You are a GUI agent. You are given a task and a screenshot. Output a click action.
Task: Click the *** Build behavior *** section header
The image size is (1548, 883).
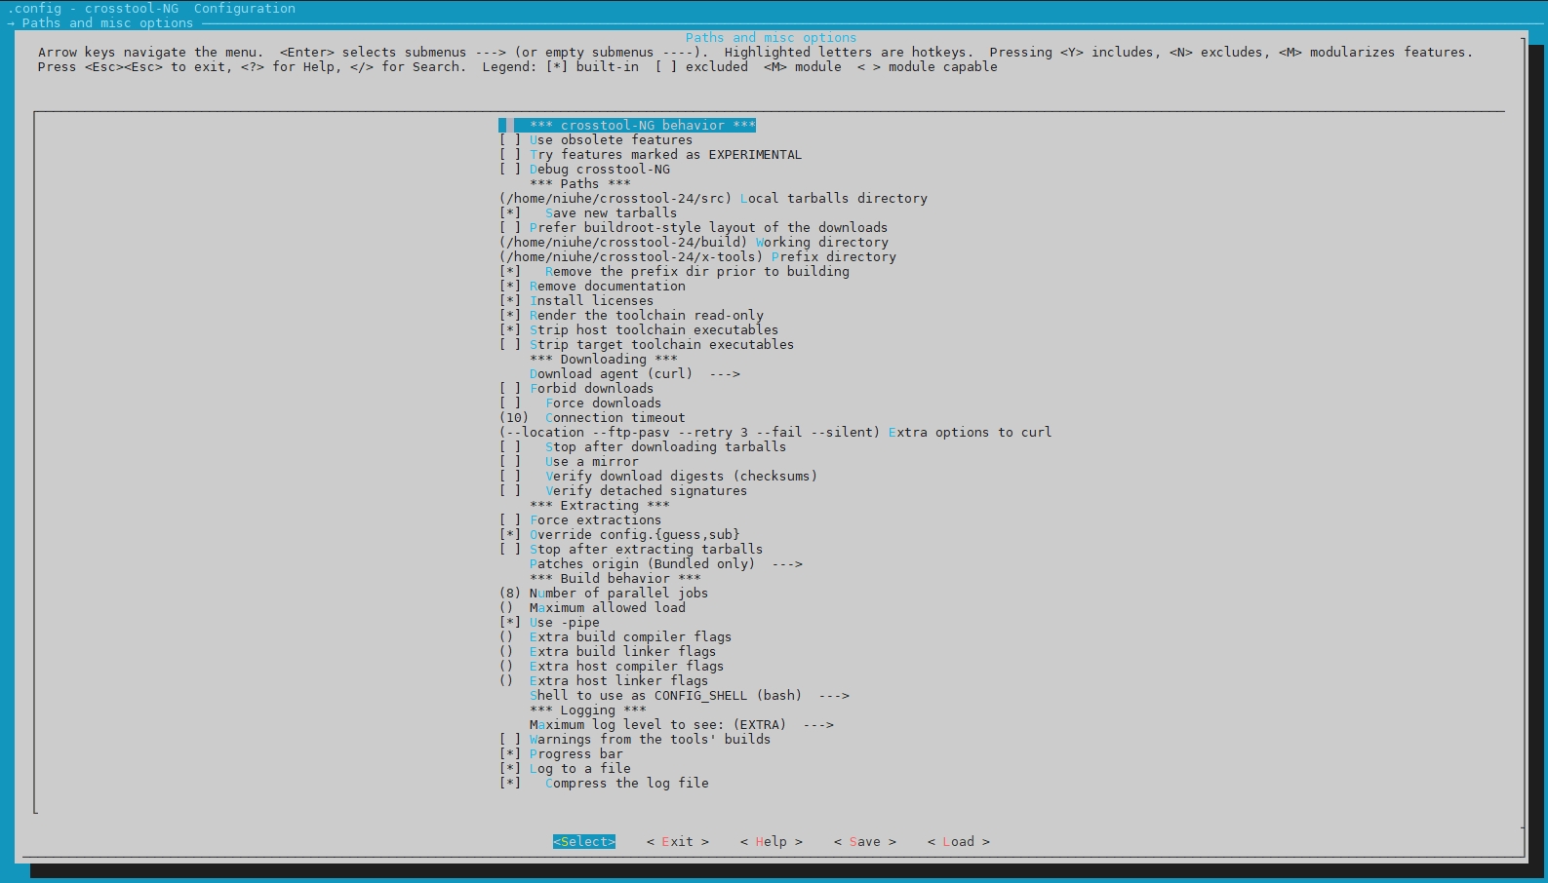coord(615,579)
